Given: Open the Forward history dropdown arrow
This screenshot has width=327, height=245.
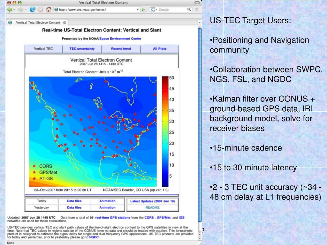Looking at the screenshot, I should point(26,10).
